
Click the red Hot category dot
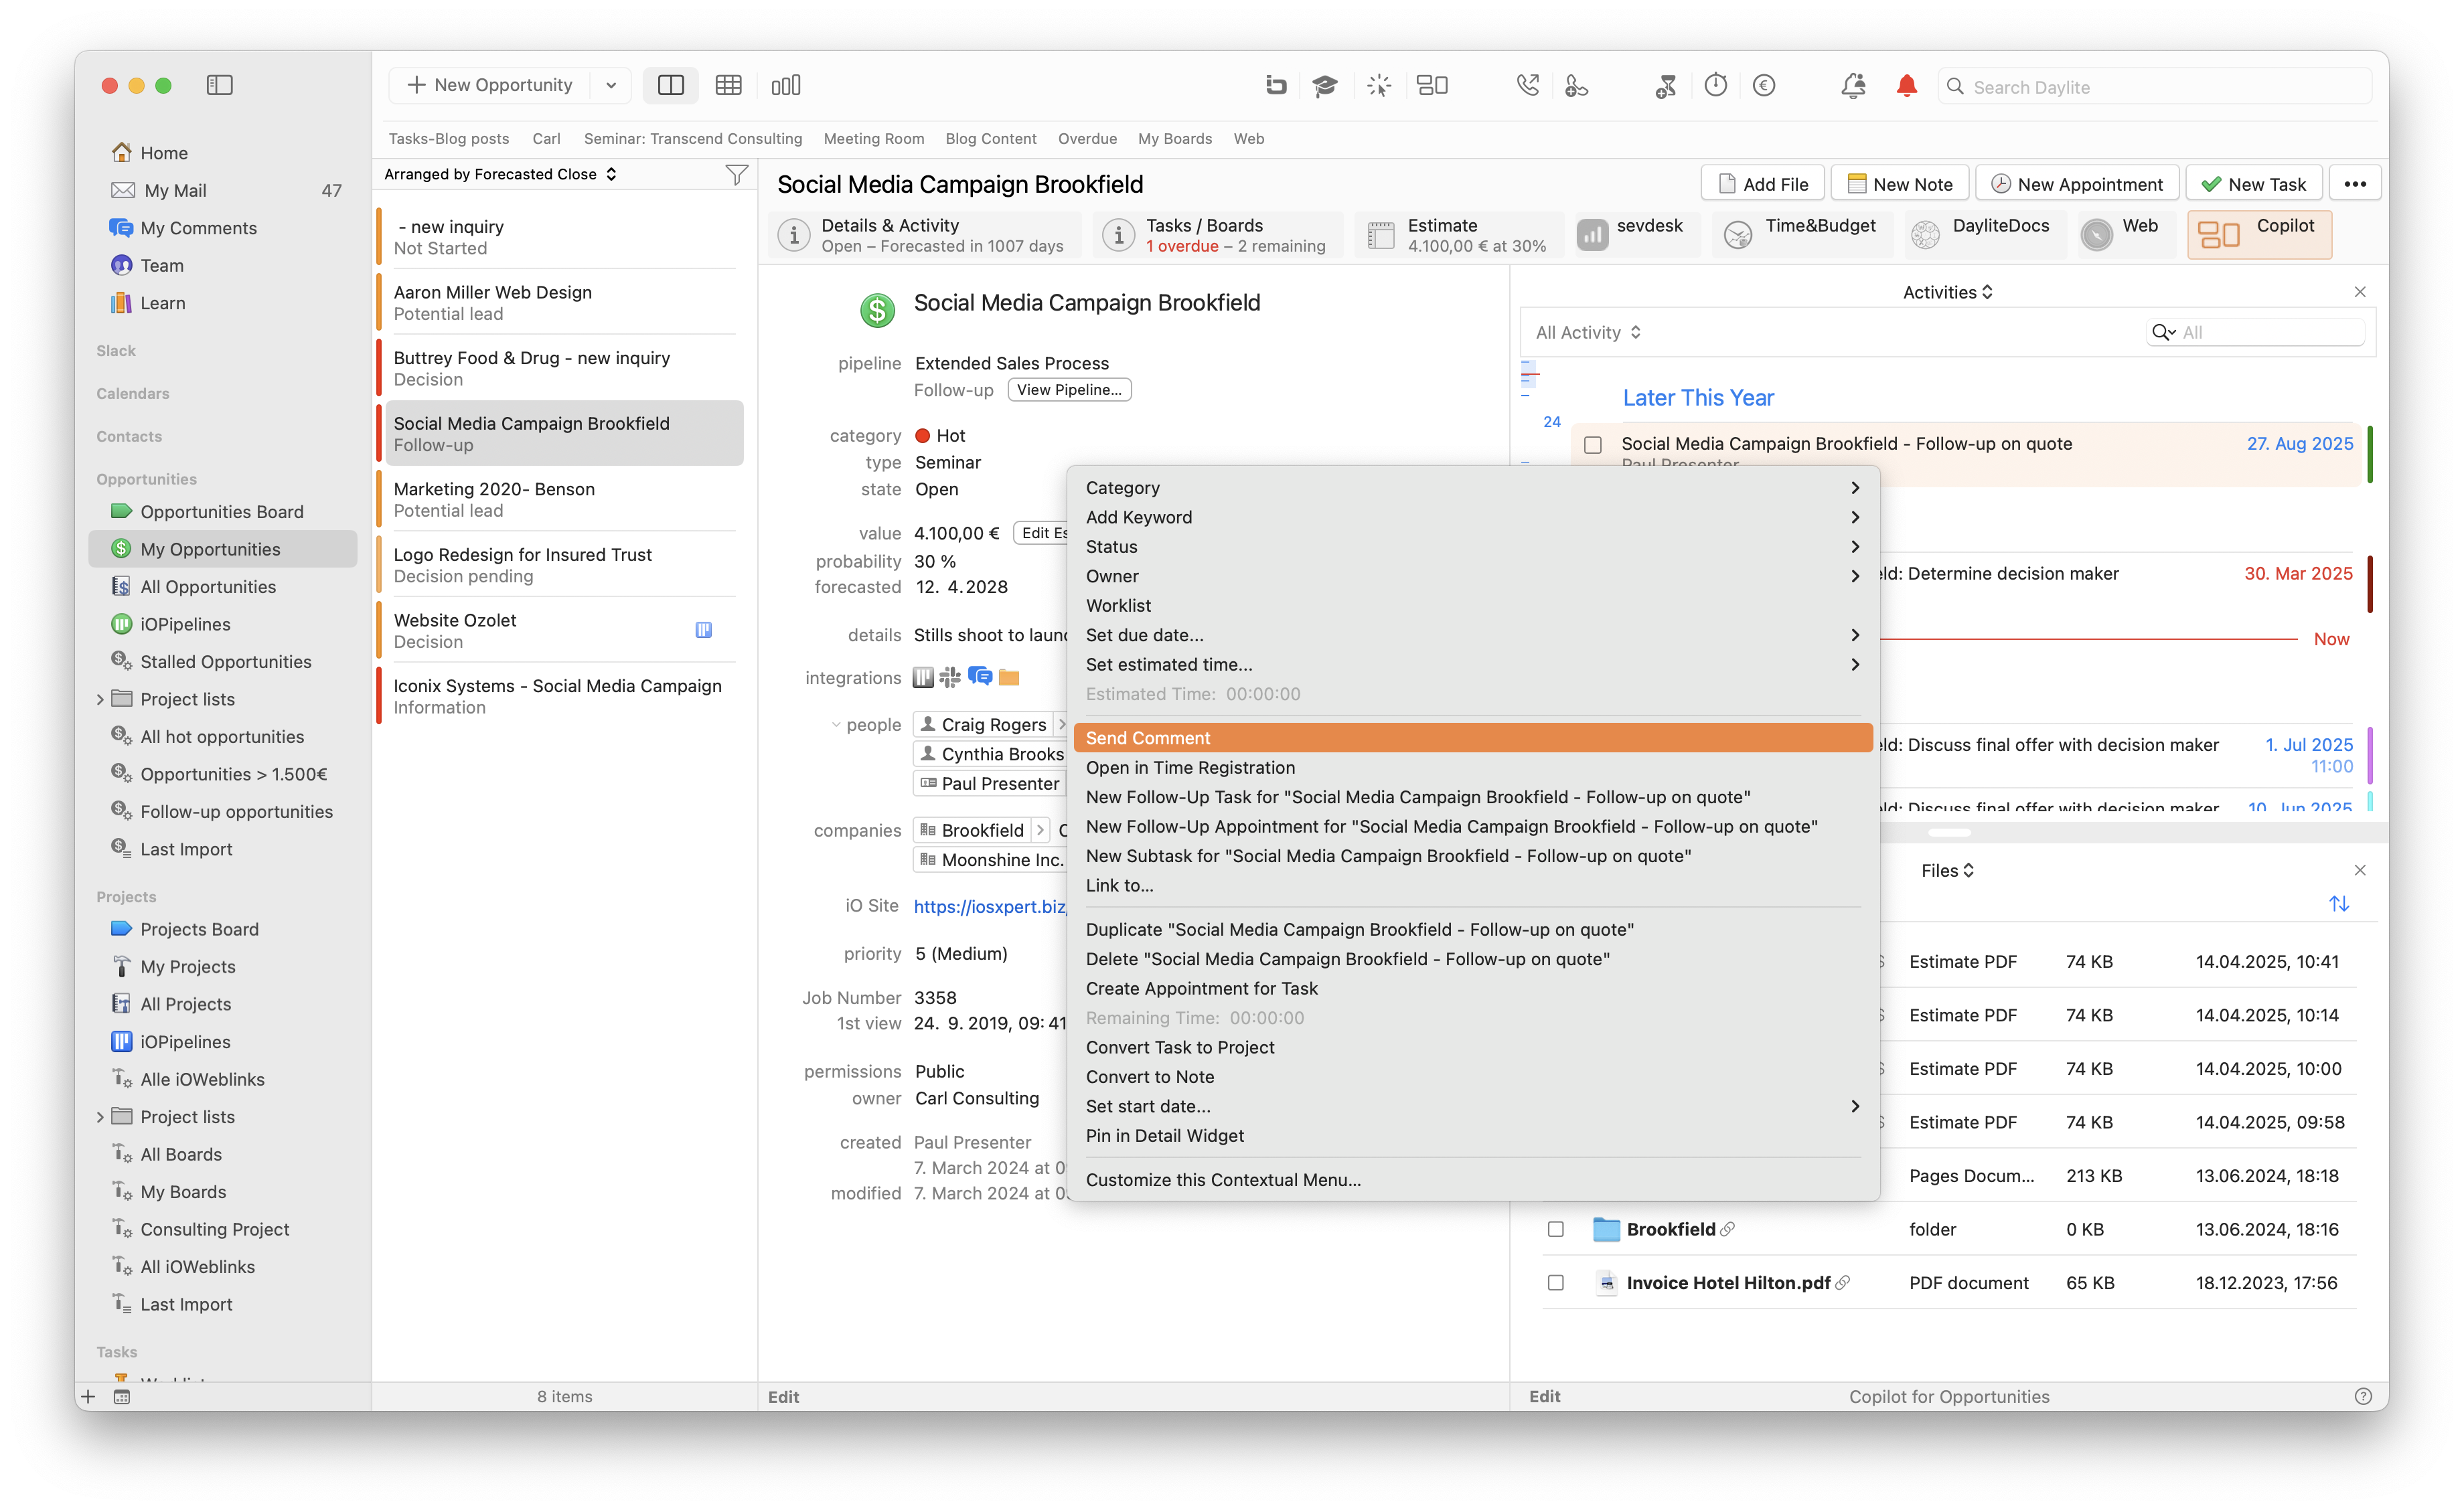[x=922, y=436]
